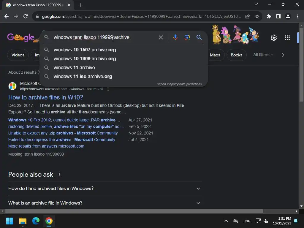The width and height of the screenshot is (304, 228).
Task: Clear the search box text
Action: [161, 37]
